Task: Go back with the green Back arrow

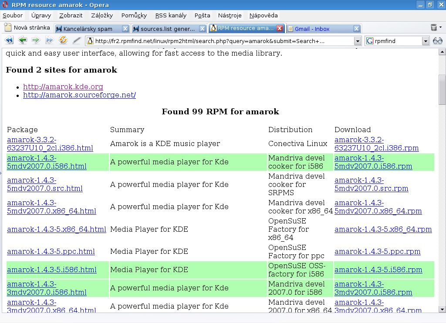Action: point(23,40)
